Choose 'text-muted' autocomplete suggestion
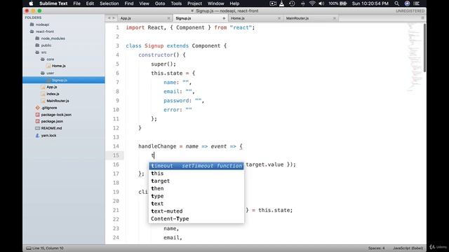 (196, 211)
